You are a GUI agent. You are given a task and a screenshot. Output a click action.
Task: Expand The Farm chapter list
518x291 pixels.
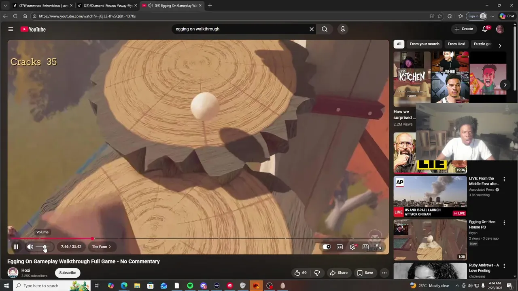101,247
